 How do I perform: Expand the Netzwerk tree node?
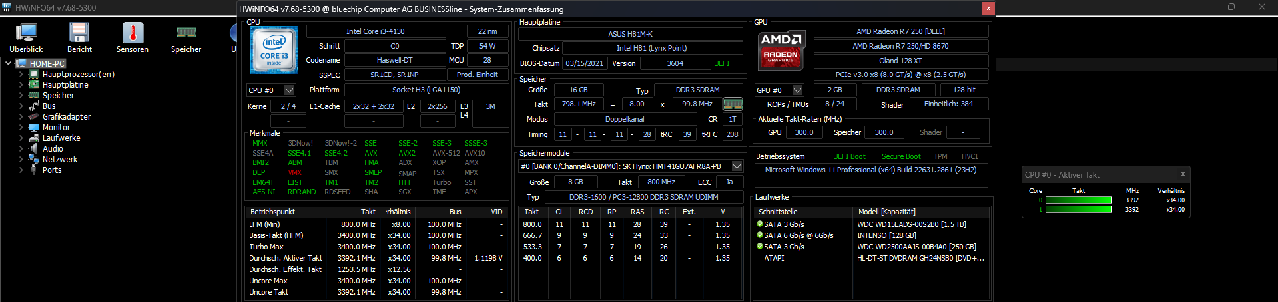coord(21,160)
